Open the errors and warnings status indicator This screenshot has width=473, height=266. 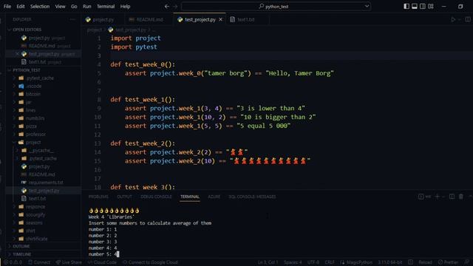tap(13, 262)
